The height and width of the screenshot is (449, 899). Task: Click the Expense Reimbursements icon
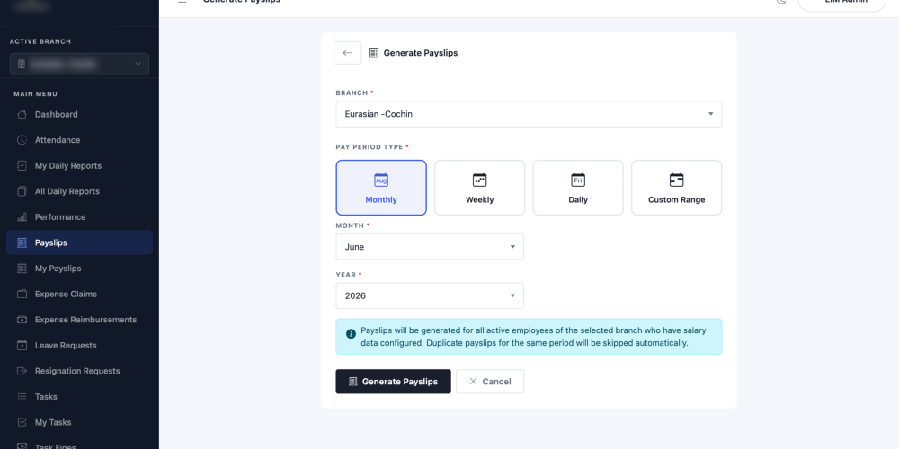click(22, 320)
